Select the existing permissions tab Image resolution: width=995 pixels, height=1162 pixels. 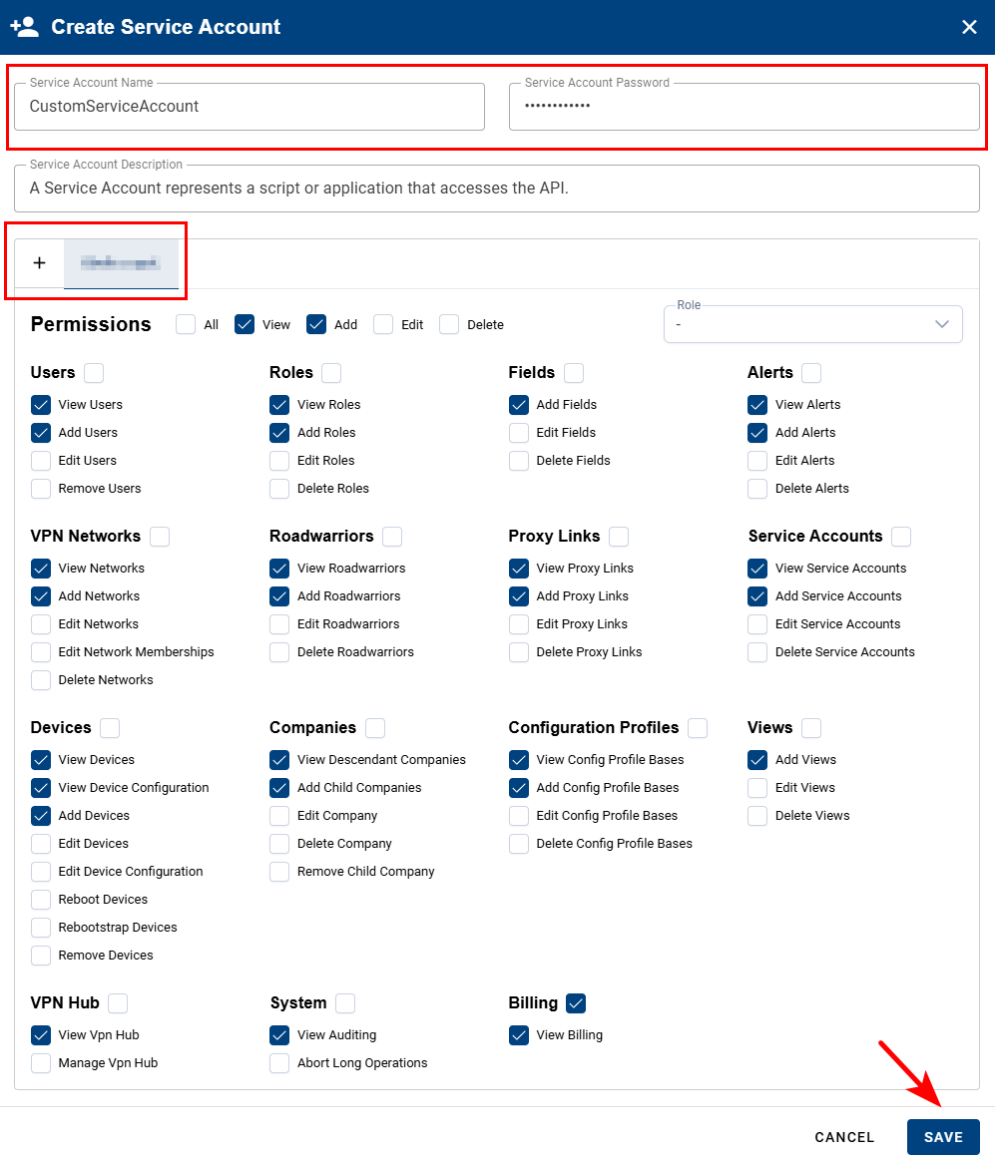tap(122, 262)
